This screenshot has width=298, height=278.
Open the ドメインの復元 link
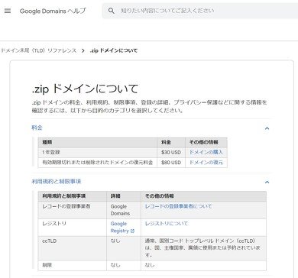coord(206,163)
